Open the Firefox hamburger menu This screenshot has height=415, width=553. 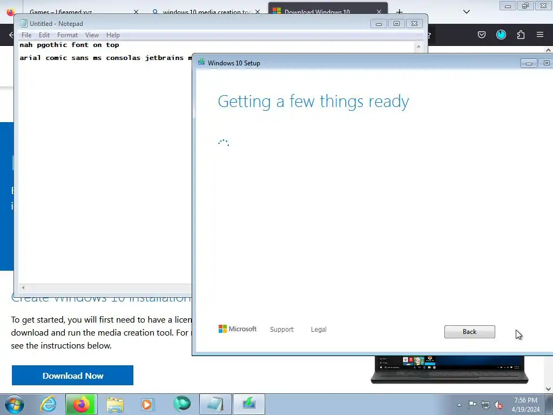(x=540, y=35)
